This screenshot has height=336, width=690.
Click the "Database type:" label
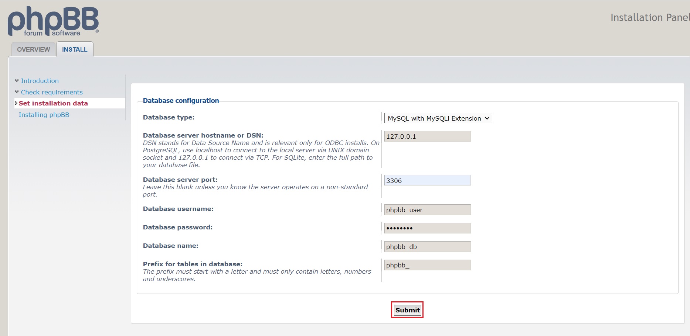169,117
